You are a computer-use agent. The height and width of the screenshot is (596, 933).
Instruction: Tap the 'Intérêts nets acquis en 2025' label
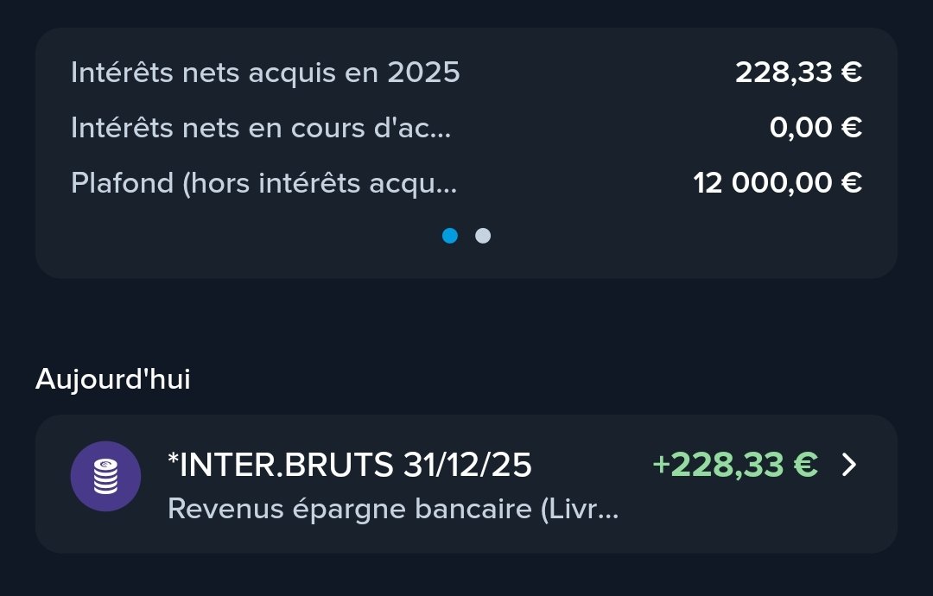point(264,73)
